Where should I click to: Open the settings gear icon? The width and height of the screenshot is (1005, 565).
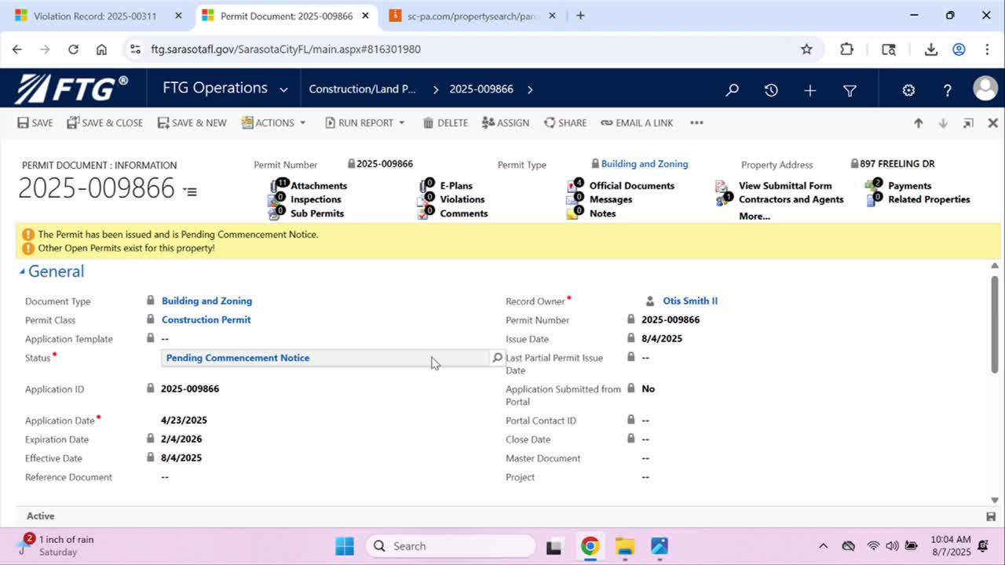click(x=908, y=90)
